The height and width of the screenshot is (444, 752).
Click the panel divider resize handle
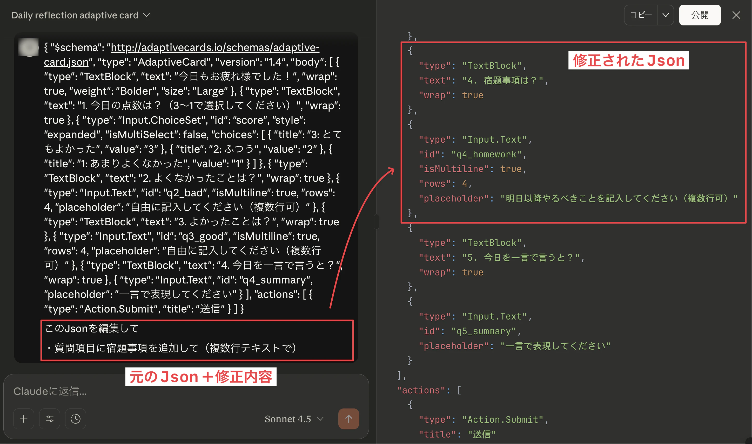376,222
